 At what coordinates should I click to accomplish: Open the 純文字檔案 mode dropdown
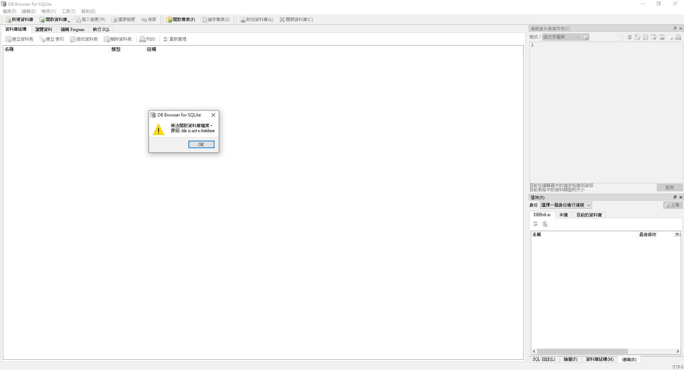click(561, 37)
